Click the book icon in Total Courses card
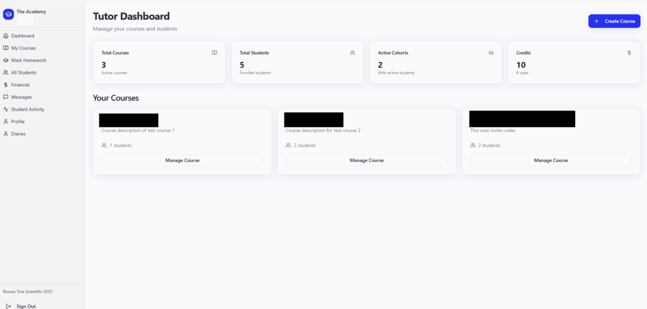 tap(214, 53)
